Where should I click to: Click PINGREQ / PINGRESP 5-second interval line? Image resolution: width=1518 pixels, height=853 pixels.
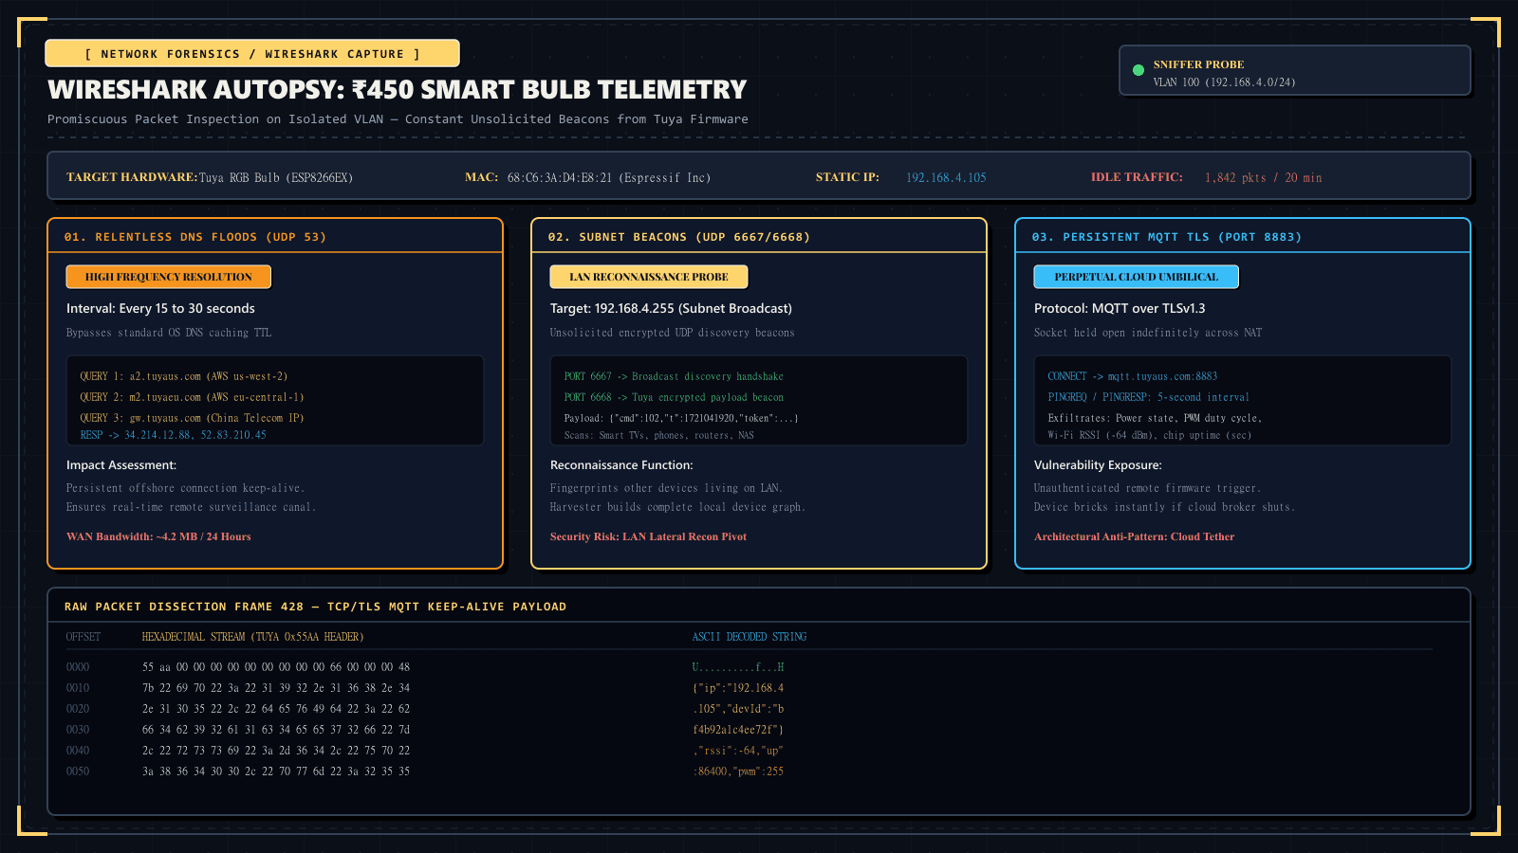(1149, 397)
